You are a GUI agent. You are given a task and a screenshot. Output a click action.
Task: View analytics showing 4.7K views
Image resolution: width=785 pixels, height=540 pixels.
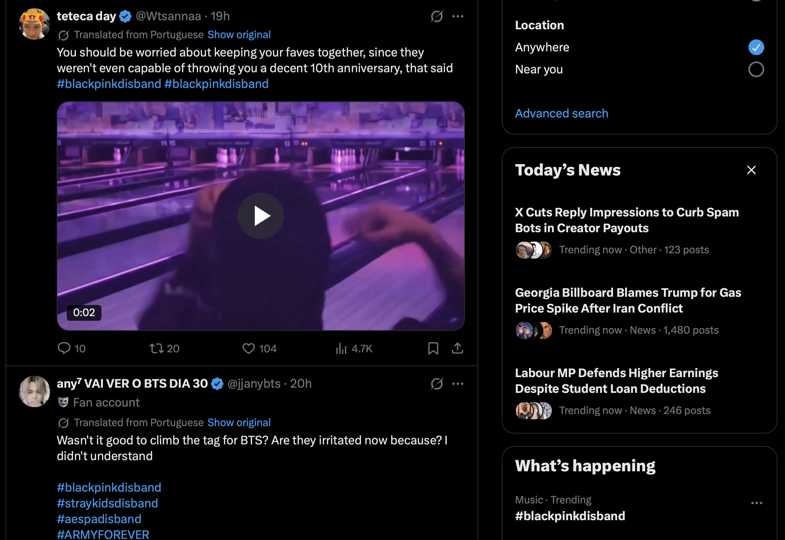[354, 348]
